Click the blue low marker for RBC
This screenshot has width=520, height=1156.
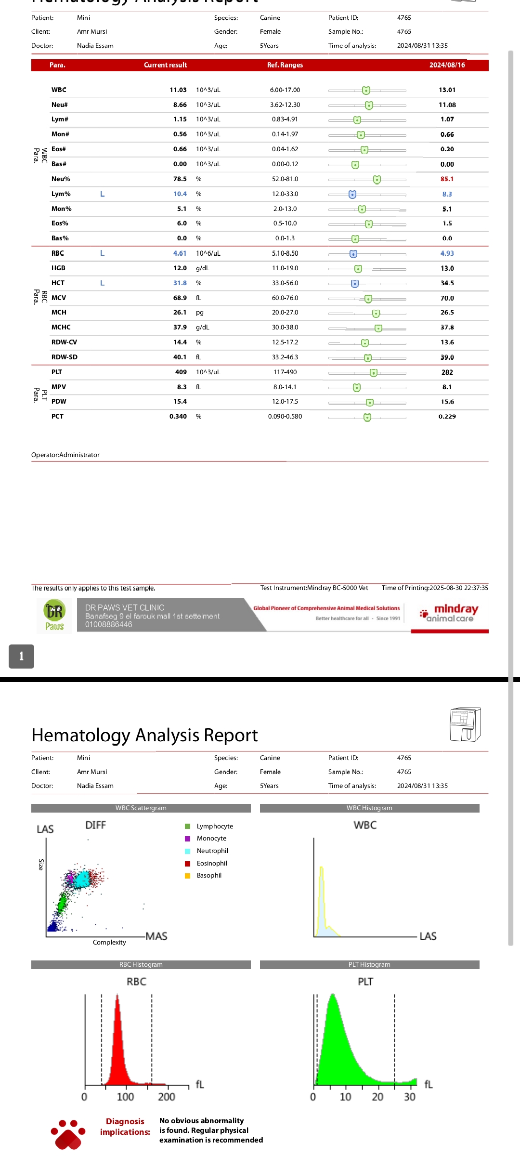click(353, 254)
